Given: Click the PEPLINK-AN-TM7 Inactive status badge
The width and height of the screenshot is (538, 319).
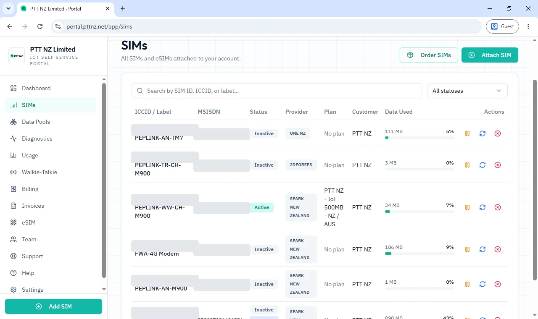Looking at the screenshot, I should pyautogui.click(x=264, y=133).
